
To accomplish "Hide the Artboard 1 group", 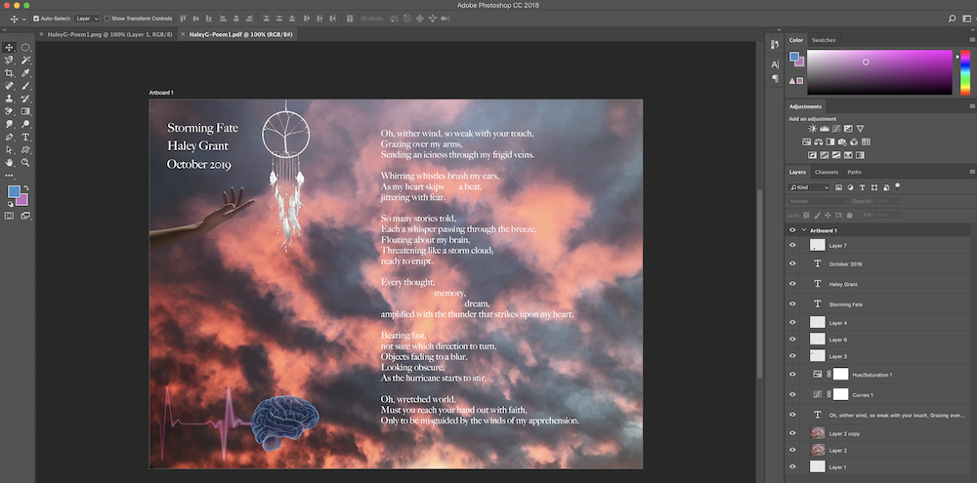I will click(x=792, y=230).
